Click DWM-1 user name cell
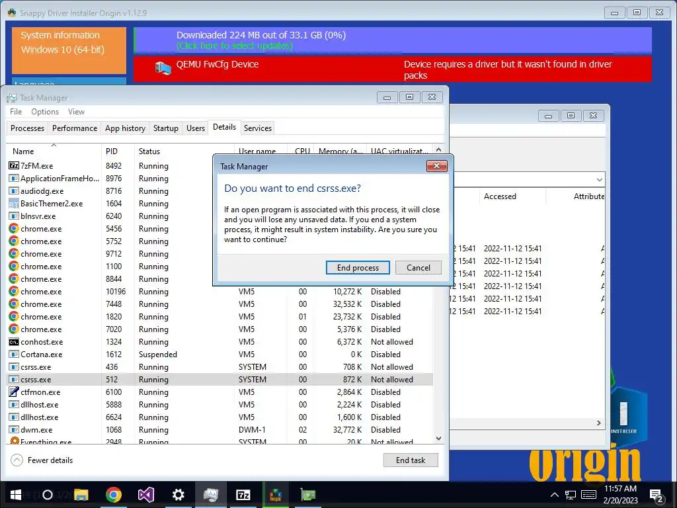The width and height of the screenshot is (677, 508). tap(252, 430)
